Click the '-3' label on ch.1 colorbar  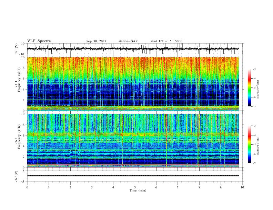tap(254, 69)
